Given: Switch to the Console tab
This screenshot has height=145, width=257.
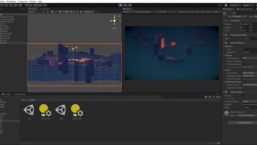Looking at the screenshot, I should [6, 94].
